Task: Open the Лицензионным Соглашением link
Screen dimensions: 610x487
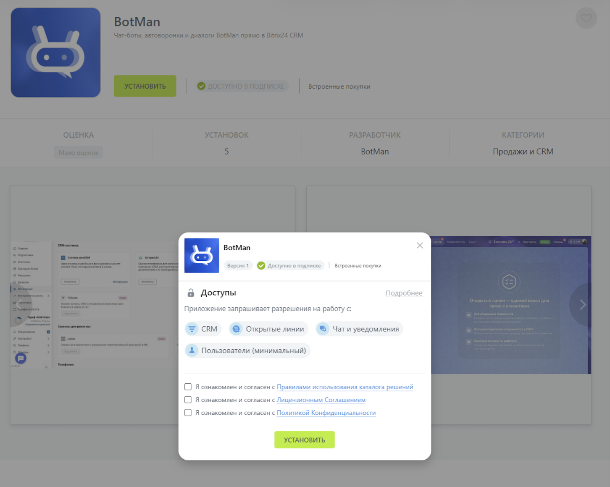Action: pos(321,400)
